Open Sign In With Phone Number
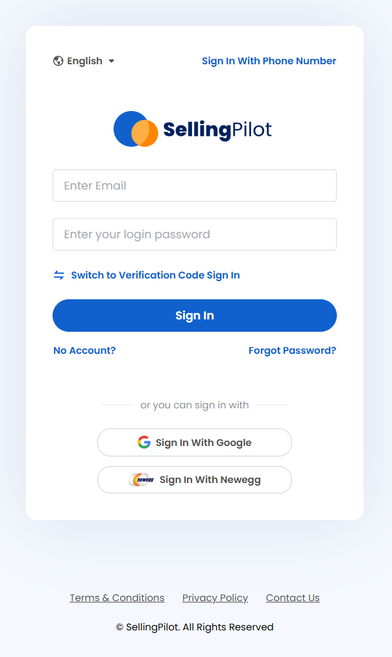The image size is (392, 657). point(269,61)
